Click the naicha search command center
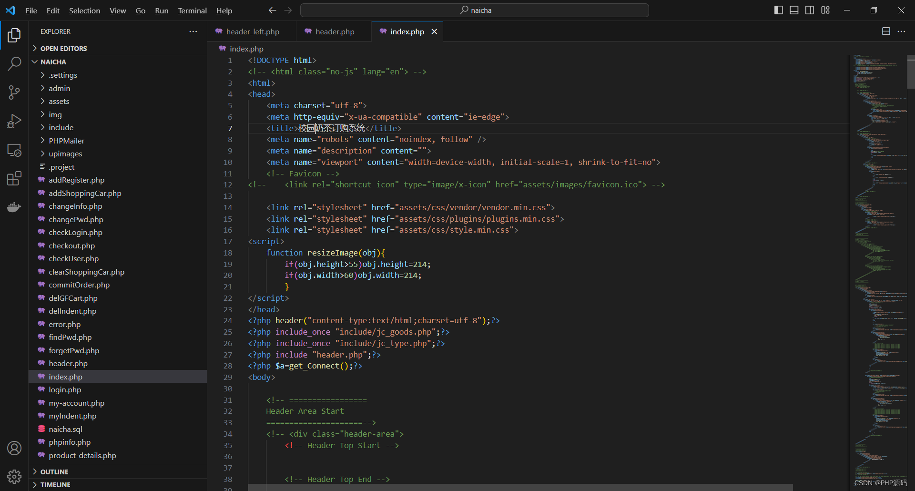The image size is (915, 491). (x=475, y=10)
